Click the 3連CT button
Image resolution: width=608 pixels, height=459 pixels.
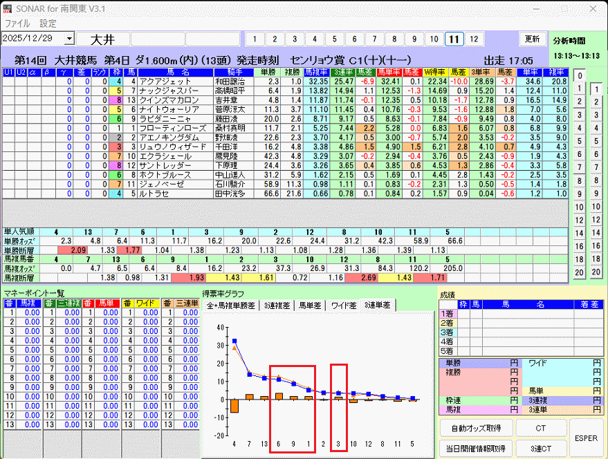coord(540,449)
